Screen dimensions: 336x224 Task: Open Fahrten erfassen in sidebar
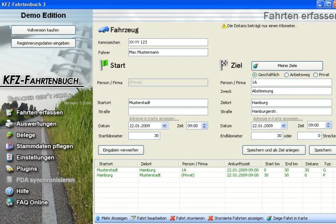click(x=39, y=112)
